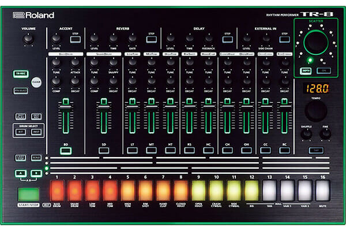Screen dimensions: 346x231
Task: Toggle the External In STEP button
Action: tap(285, 40)
